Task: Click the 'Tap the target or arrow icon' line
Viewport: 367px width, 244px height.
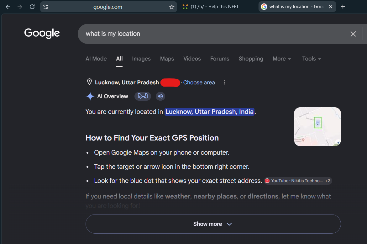Action: [172, 167]
